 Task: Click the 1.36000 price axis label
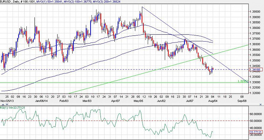pyautogui.click(x=255, y=50)
